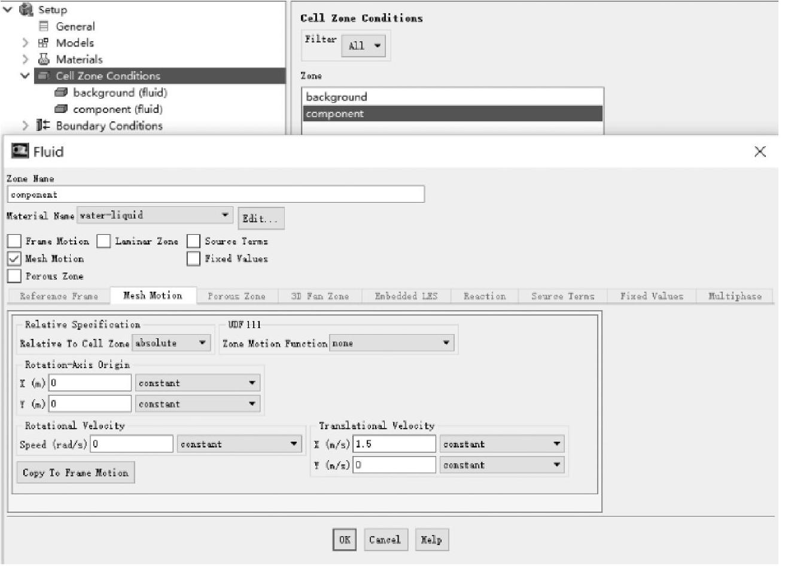This screenshot has height=566, width=788.
Task: Switch to the Source Terms tab
Action: pyautogui.click(x=563, y=296)
